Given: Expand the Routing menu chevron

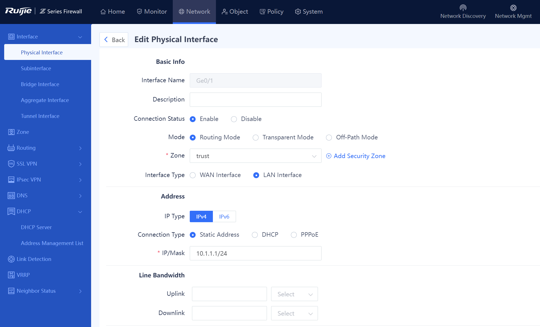Looking at the screenshot, I should pos(80,148).
